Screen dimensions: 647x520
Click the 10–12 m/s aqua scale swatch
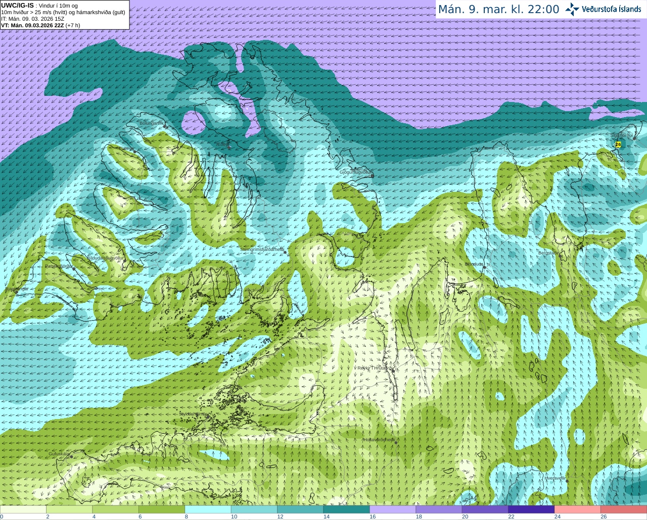tap(254, 509)
